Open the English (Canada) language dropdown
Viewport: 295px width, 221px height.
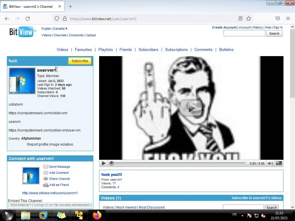tap(54, 28)
